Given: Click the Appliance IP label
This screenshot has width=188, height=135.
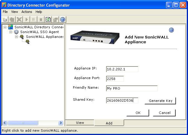Looking at the screenshot, I should coord(85,68).
